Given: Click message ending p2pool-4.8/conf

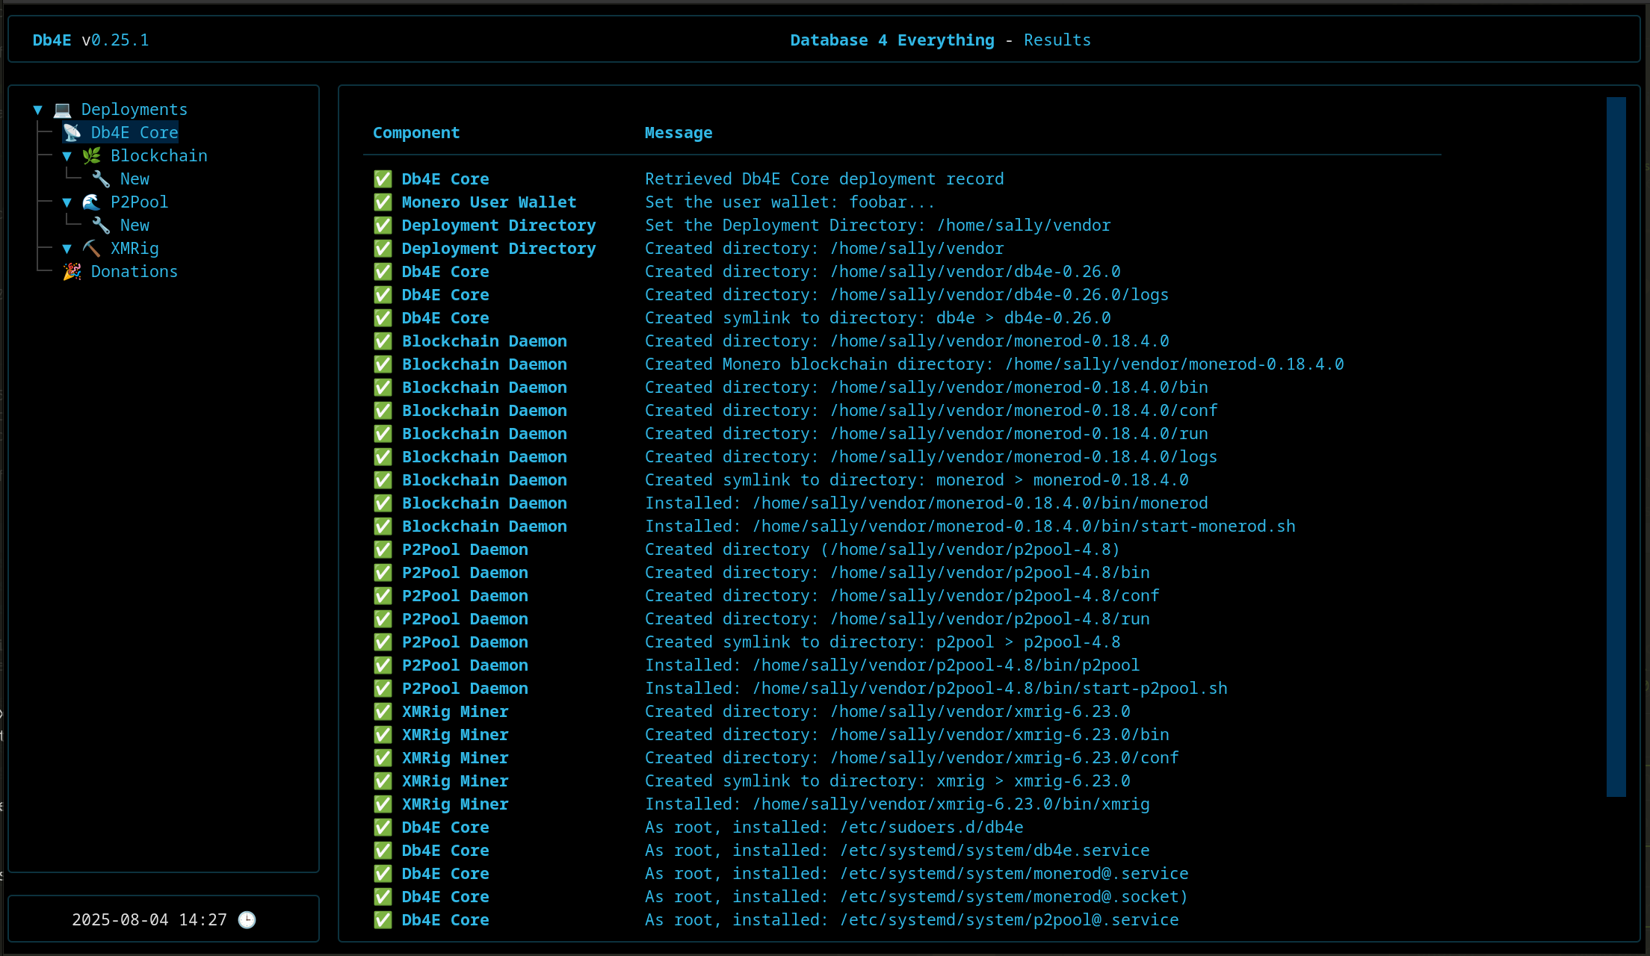Looking at the screenshot, I should [x=902, y=596].
